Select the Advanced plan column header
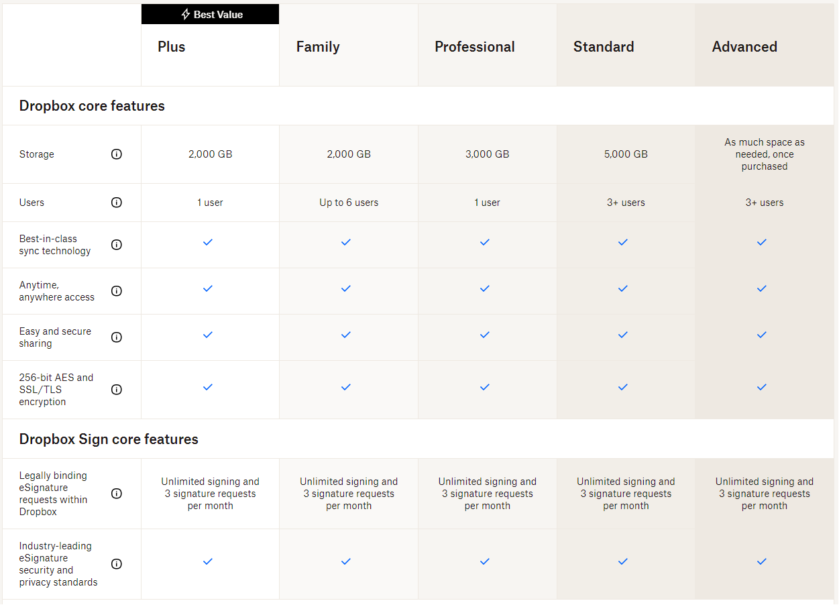This screenshot has height=605, width=839. 744,47
